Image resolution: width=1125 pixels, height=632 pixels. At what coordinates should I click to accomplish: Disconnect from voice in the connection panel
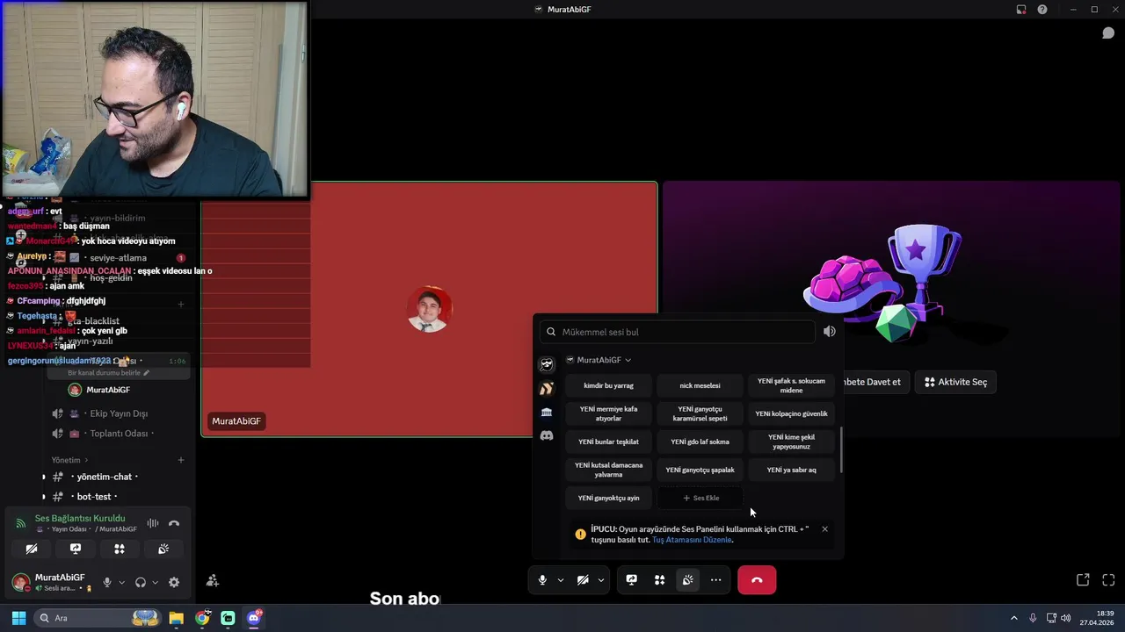tap(174, 523)
